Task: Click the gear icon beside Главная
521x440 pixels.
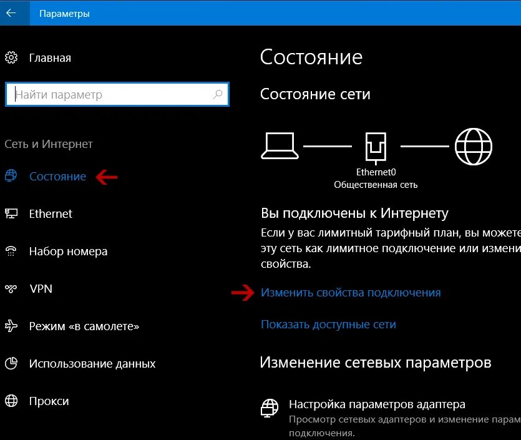Action: pos(11,57)
